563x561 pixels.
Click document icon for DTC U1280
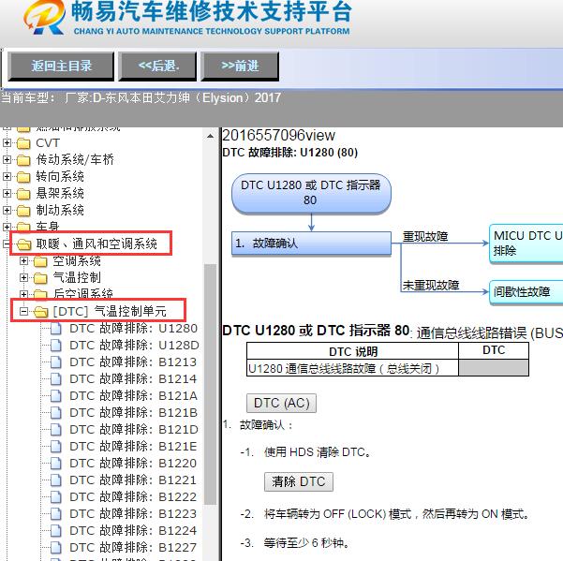[x=56, y=329]
